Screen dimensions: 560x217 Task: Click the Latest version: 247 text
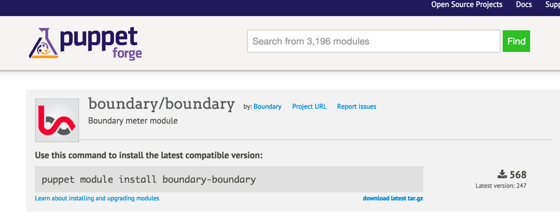click(x=501, y=186)
